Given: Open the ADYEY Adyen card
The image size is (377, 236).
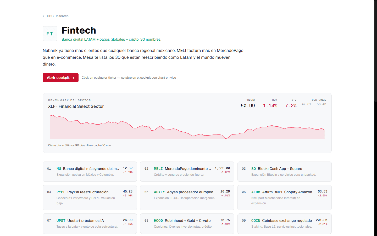Looking at the screenshot, I should point(187,197).
